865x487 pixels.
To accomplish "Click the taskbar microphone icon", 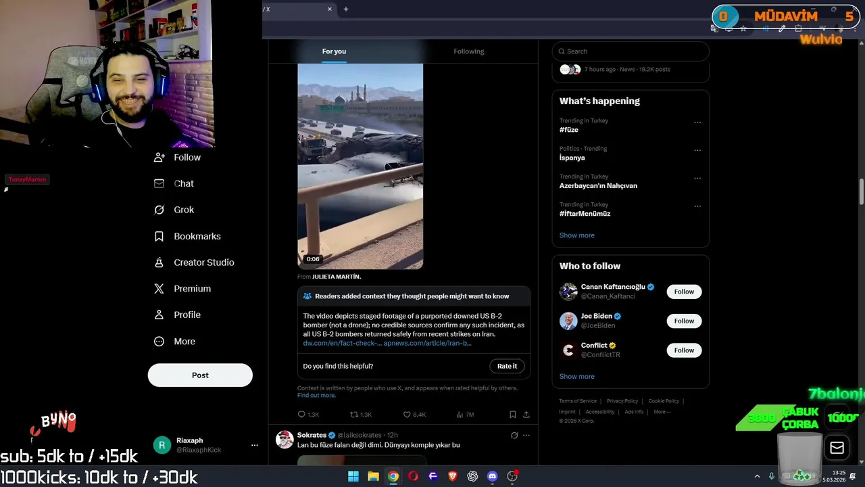I will coord(772,476).
